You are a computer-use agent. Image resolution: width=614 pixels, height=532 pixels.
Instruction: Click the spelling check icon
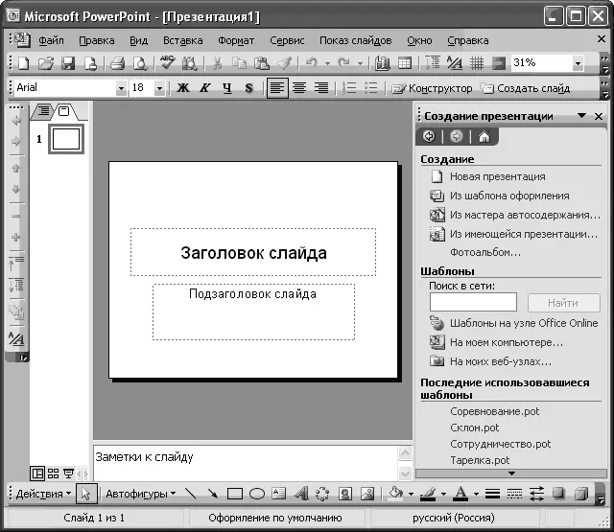(168, 63)
